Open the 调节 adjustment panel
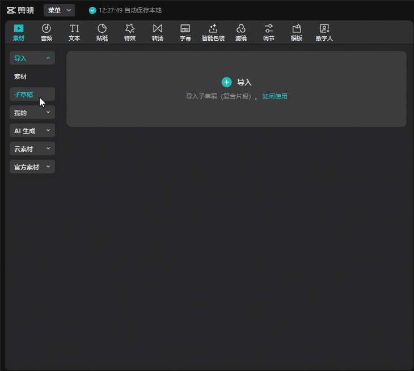This screenshot has height=371, width=414. [x=269, y=32]
